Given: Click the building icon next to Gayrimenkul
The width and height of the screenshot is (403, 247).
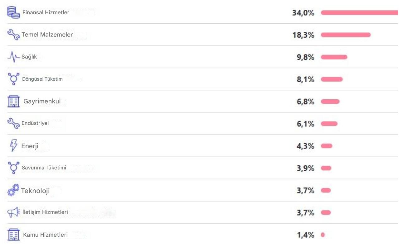Looking at the screenshot, I should pyautogui.click(x=13, y=101).
